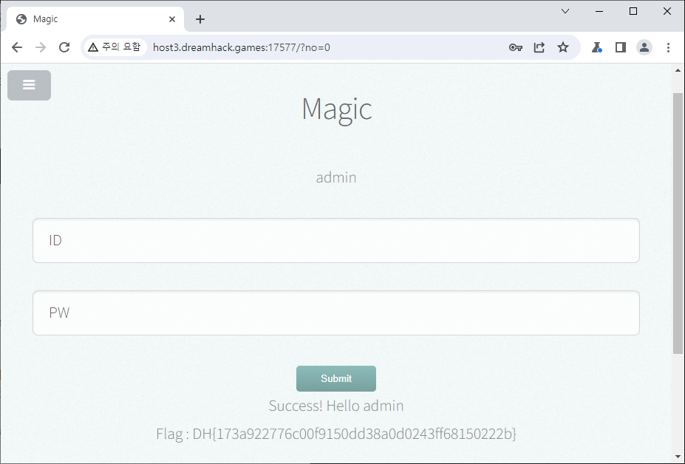This screenshot has width=685, height=464.
Task: Open Chrome Labs flask icon
Action: (596, 47)
